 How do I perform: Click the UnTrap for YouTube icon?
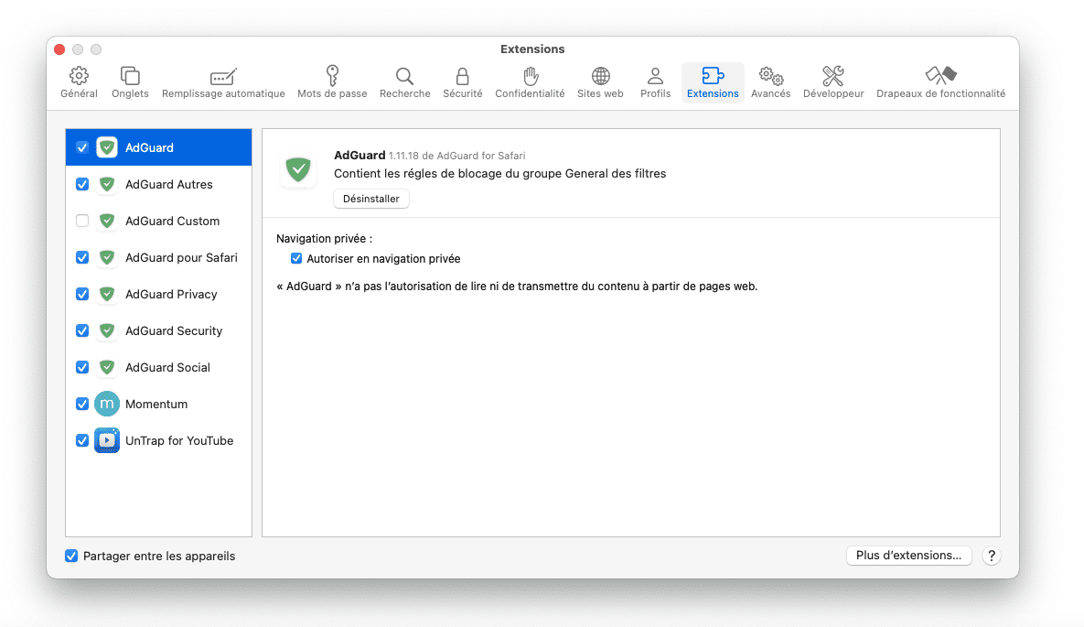click(x=106, y=441)
